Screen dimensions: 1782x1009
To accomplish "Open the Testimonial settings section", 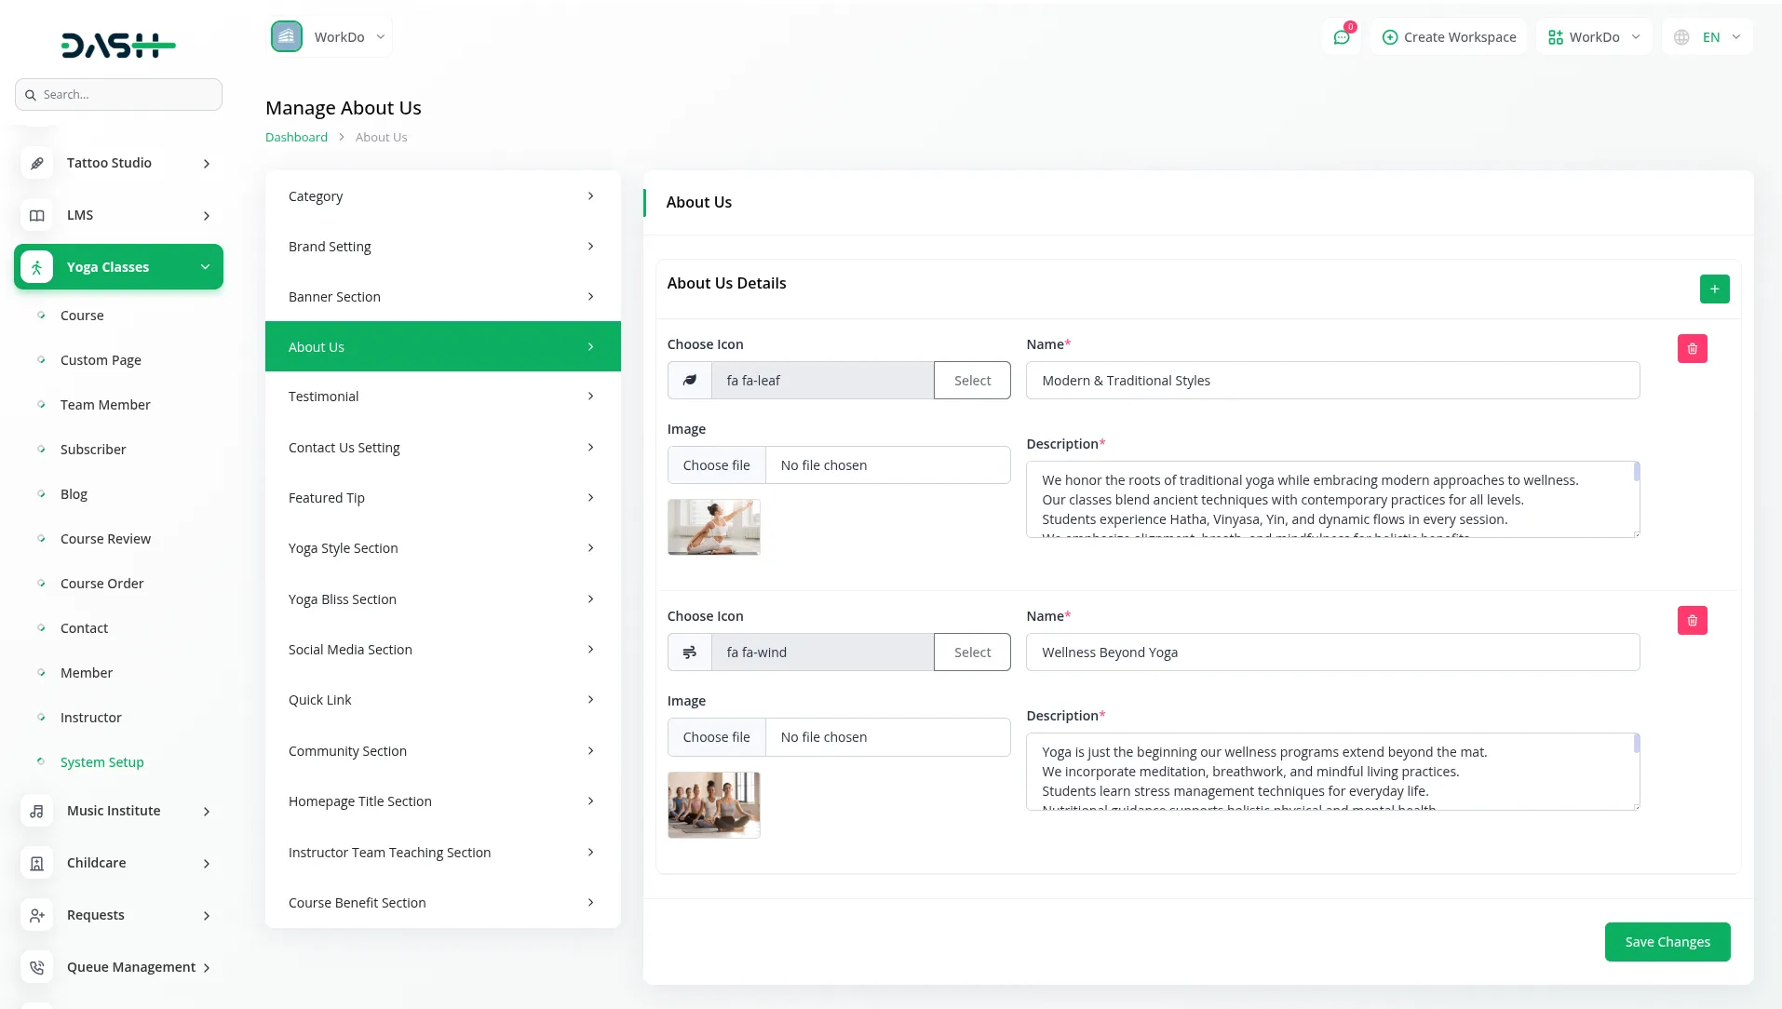I will [x=442, y=397].
